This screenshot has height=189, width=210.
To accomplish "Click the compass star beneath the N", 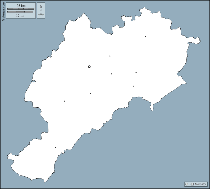I will click(x=41, y=14).
